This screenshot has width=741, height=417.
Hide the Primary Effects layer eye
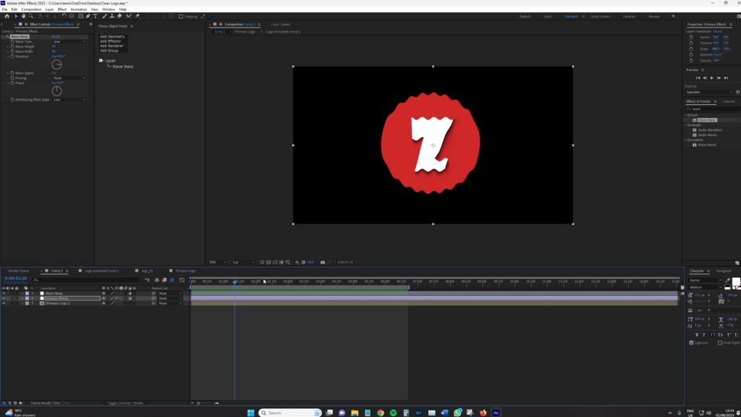click(4, 298)
